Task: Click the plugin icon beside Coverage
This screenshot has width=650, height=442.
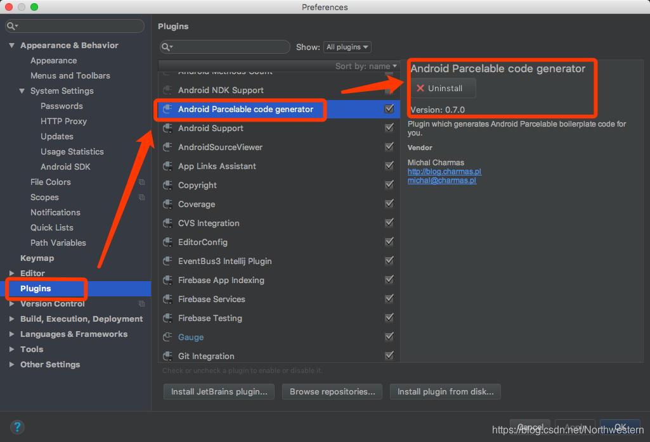Action: [167, 205]
